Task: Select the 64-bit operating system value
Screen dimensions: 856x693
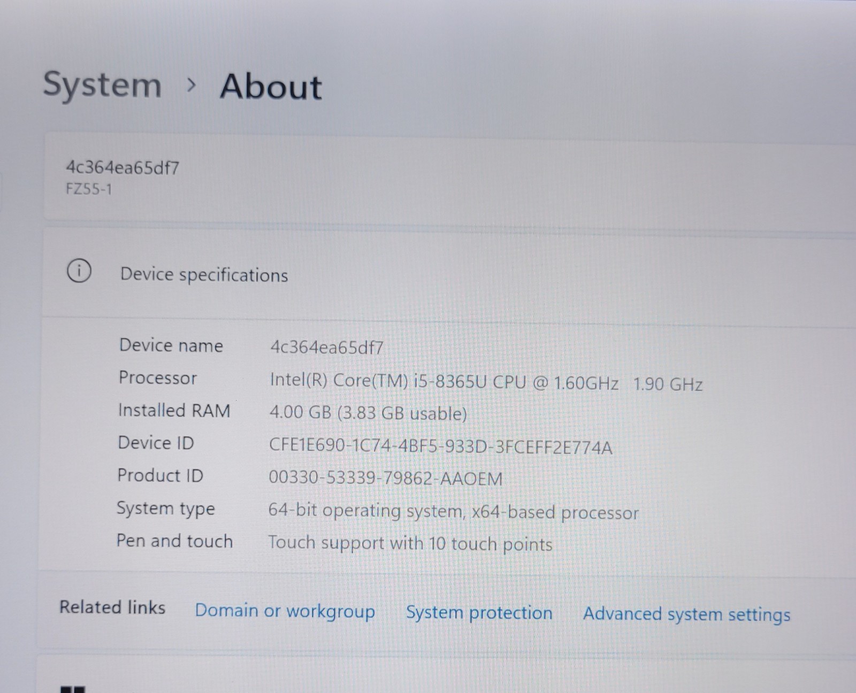Action: [454, 512]
